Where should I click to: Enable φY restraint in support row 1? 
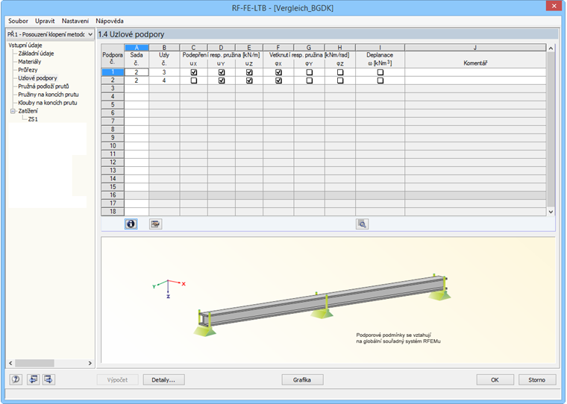tap(309, 72)
